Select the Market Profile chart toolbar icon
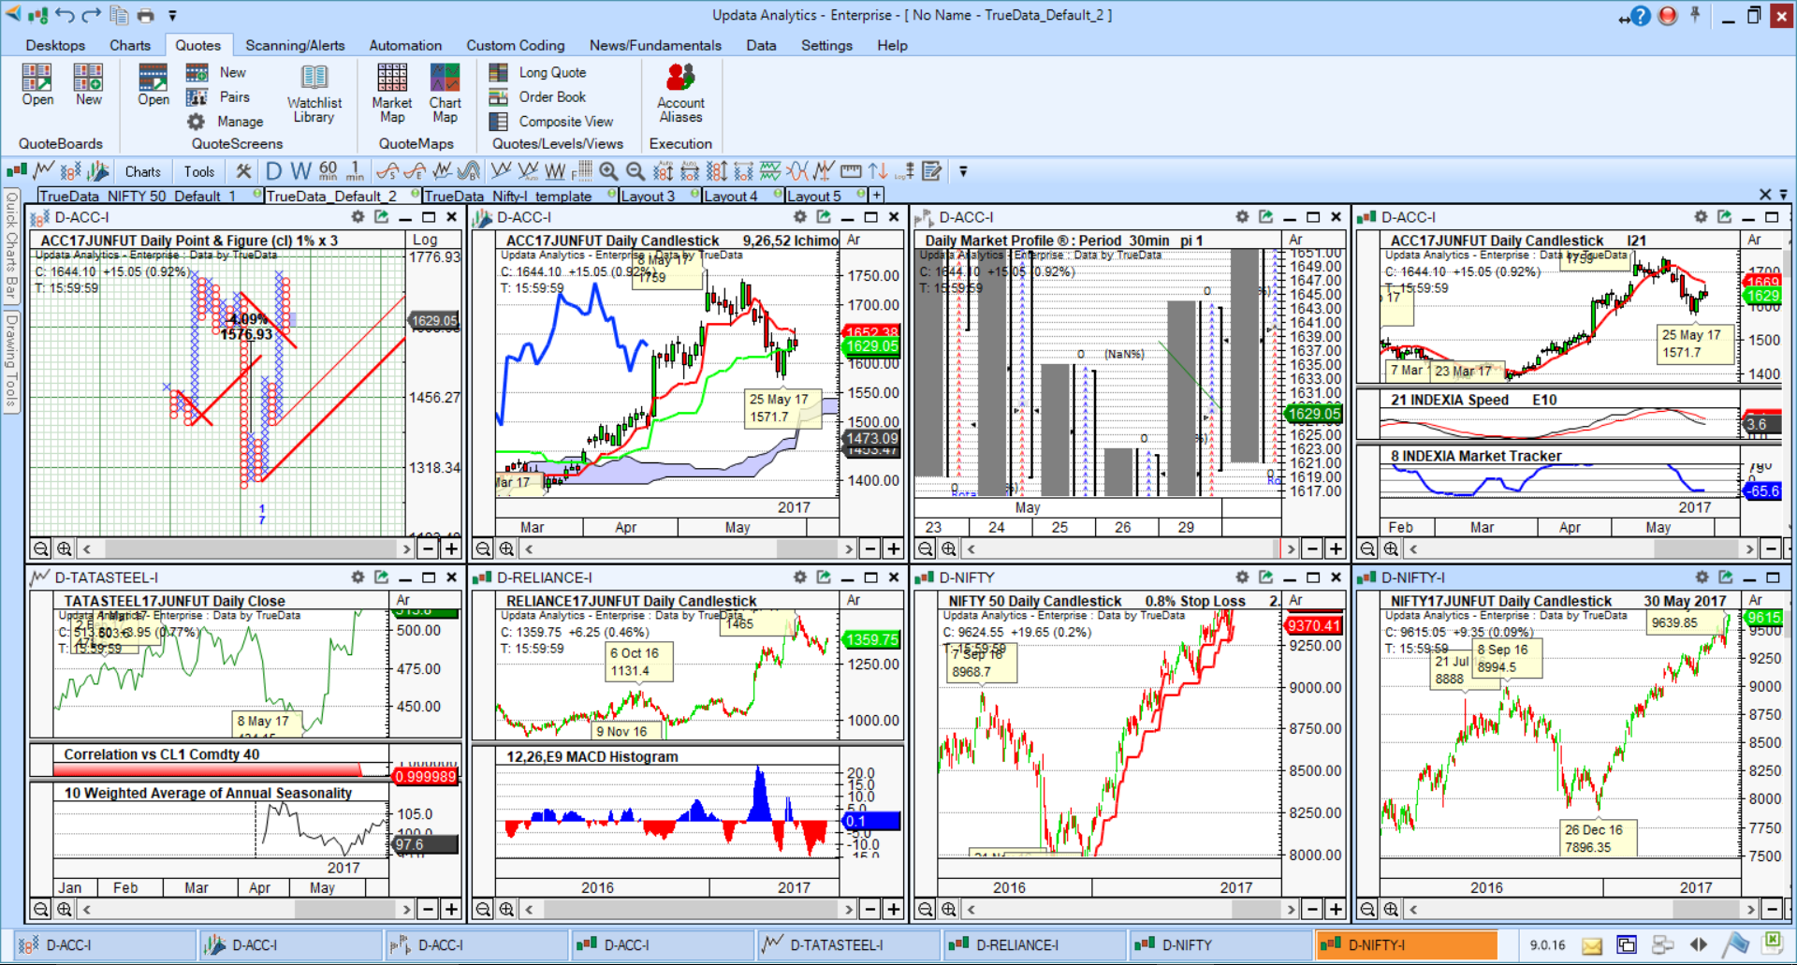The height and width of the screenshot is (965, 1797). pos(98,171)
